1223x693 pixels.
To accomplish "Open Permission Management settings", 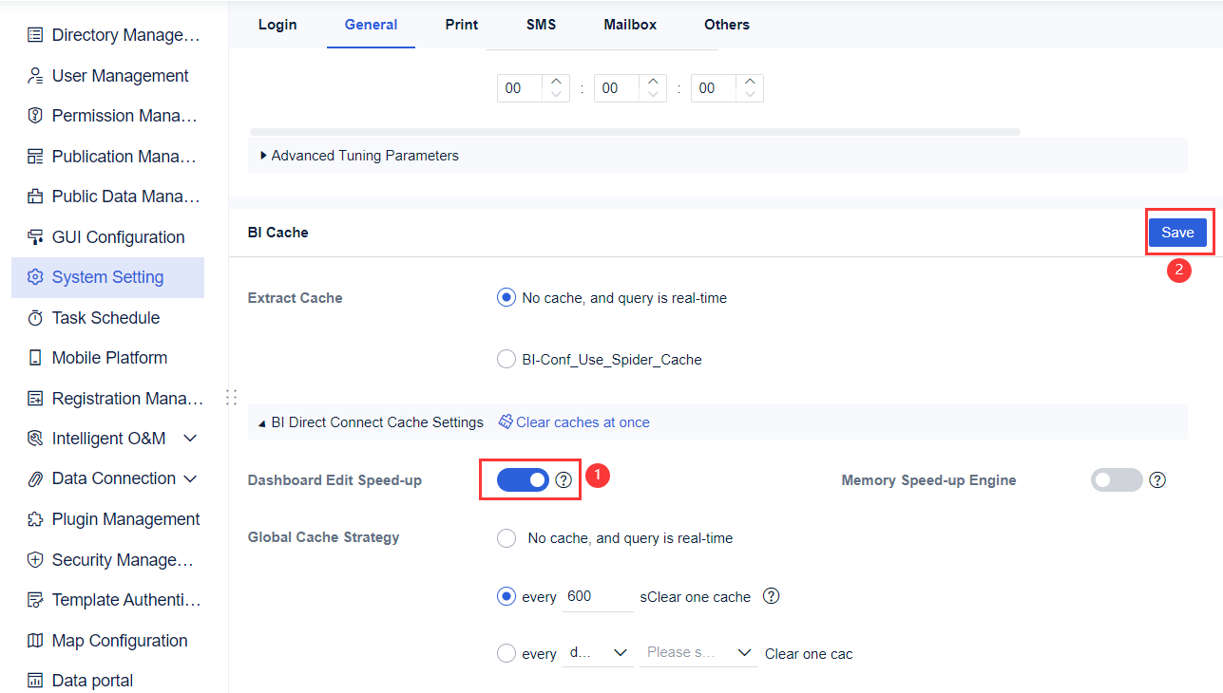I will 34,115.
